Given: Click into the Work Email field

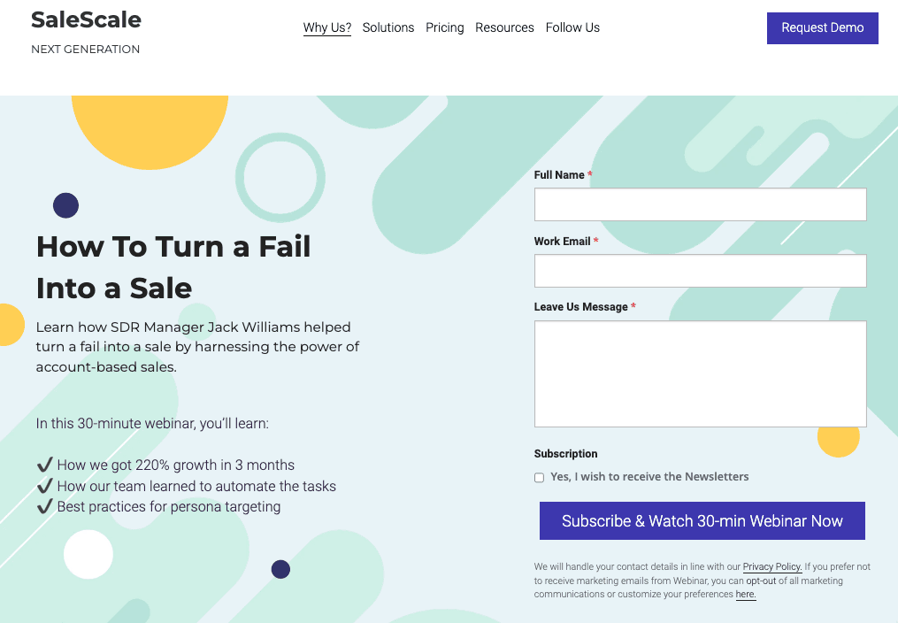Looking at the screenshot, I should coord(700,271).
